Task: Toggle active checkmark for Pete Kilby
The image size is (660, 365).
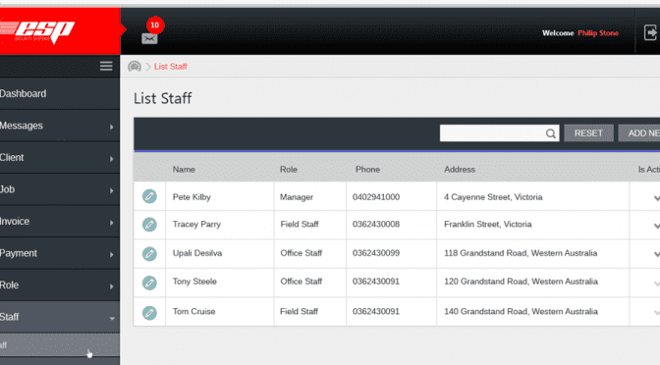Action: (657, 198)
